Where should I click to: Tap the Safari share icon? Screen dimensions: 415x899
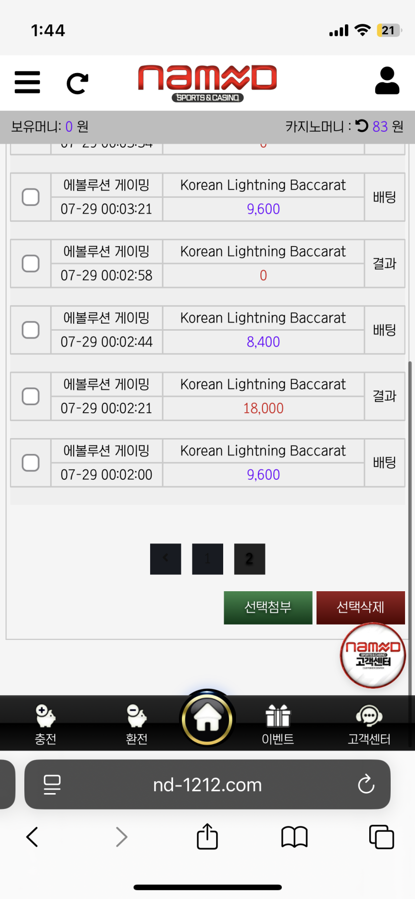(x=207, y=836)
